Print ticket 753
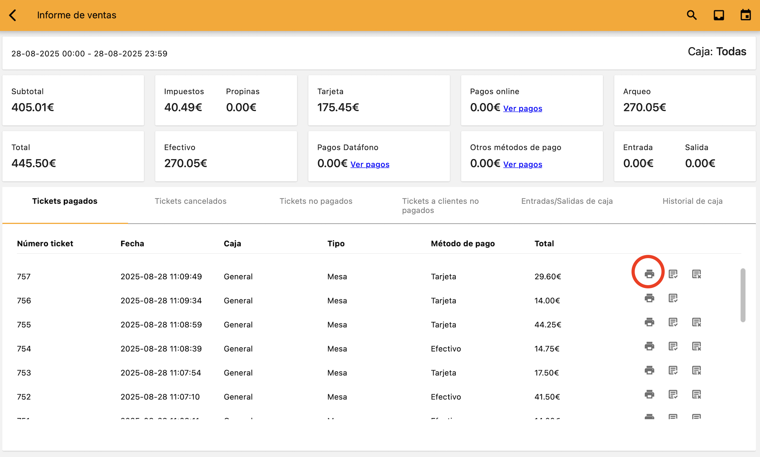The image size is (760, 457). (649, 370)
